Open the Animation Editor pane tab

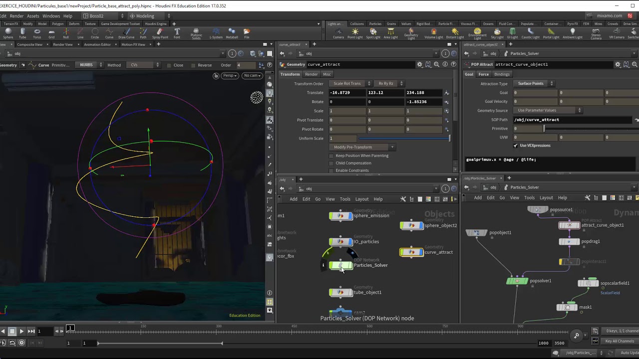coord(97,44)
